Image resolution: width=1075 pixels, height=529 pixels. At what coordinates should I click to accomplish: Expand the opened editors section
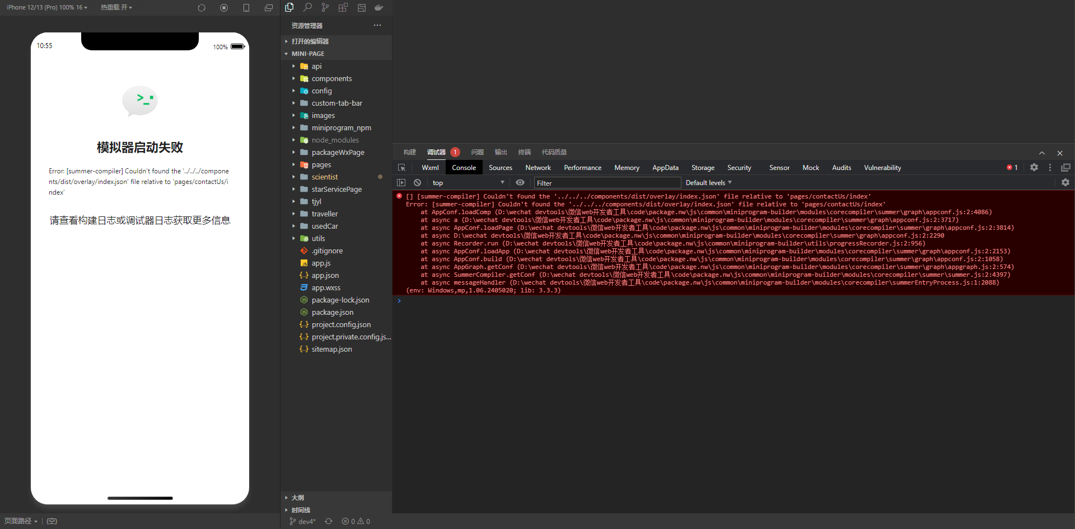tap(336, 41)
